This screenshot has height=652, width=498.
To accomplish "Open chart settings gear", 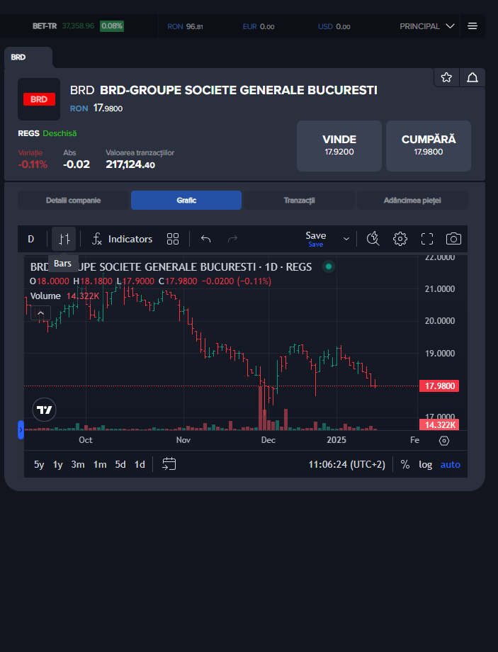I will [400, 239].
